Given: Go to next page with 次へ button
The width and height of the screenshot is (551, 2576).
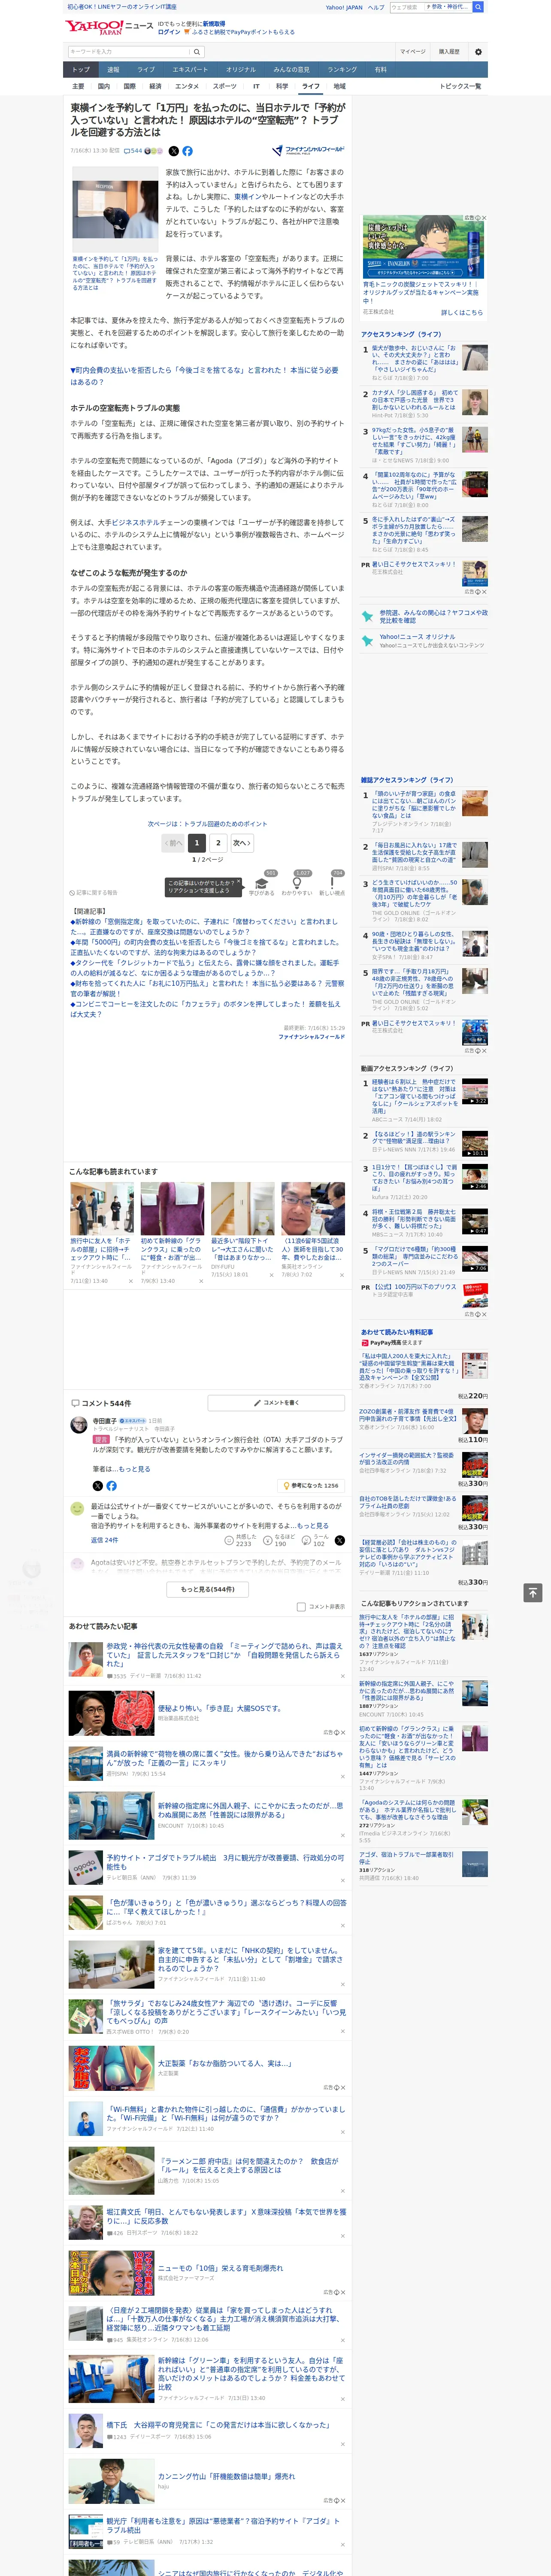Looking at the screenshot, I should point(241,843).
